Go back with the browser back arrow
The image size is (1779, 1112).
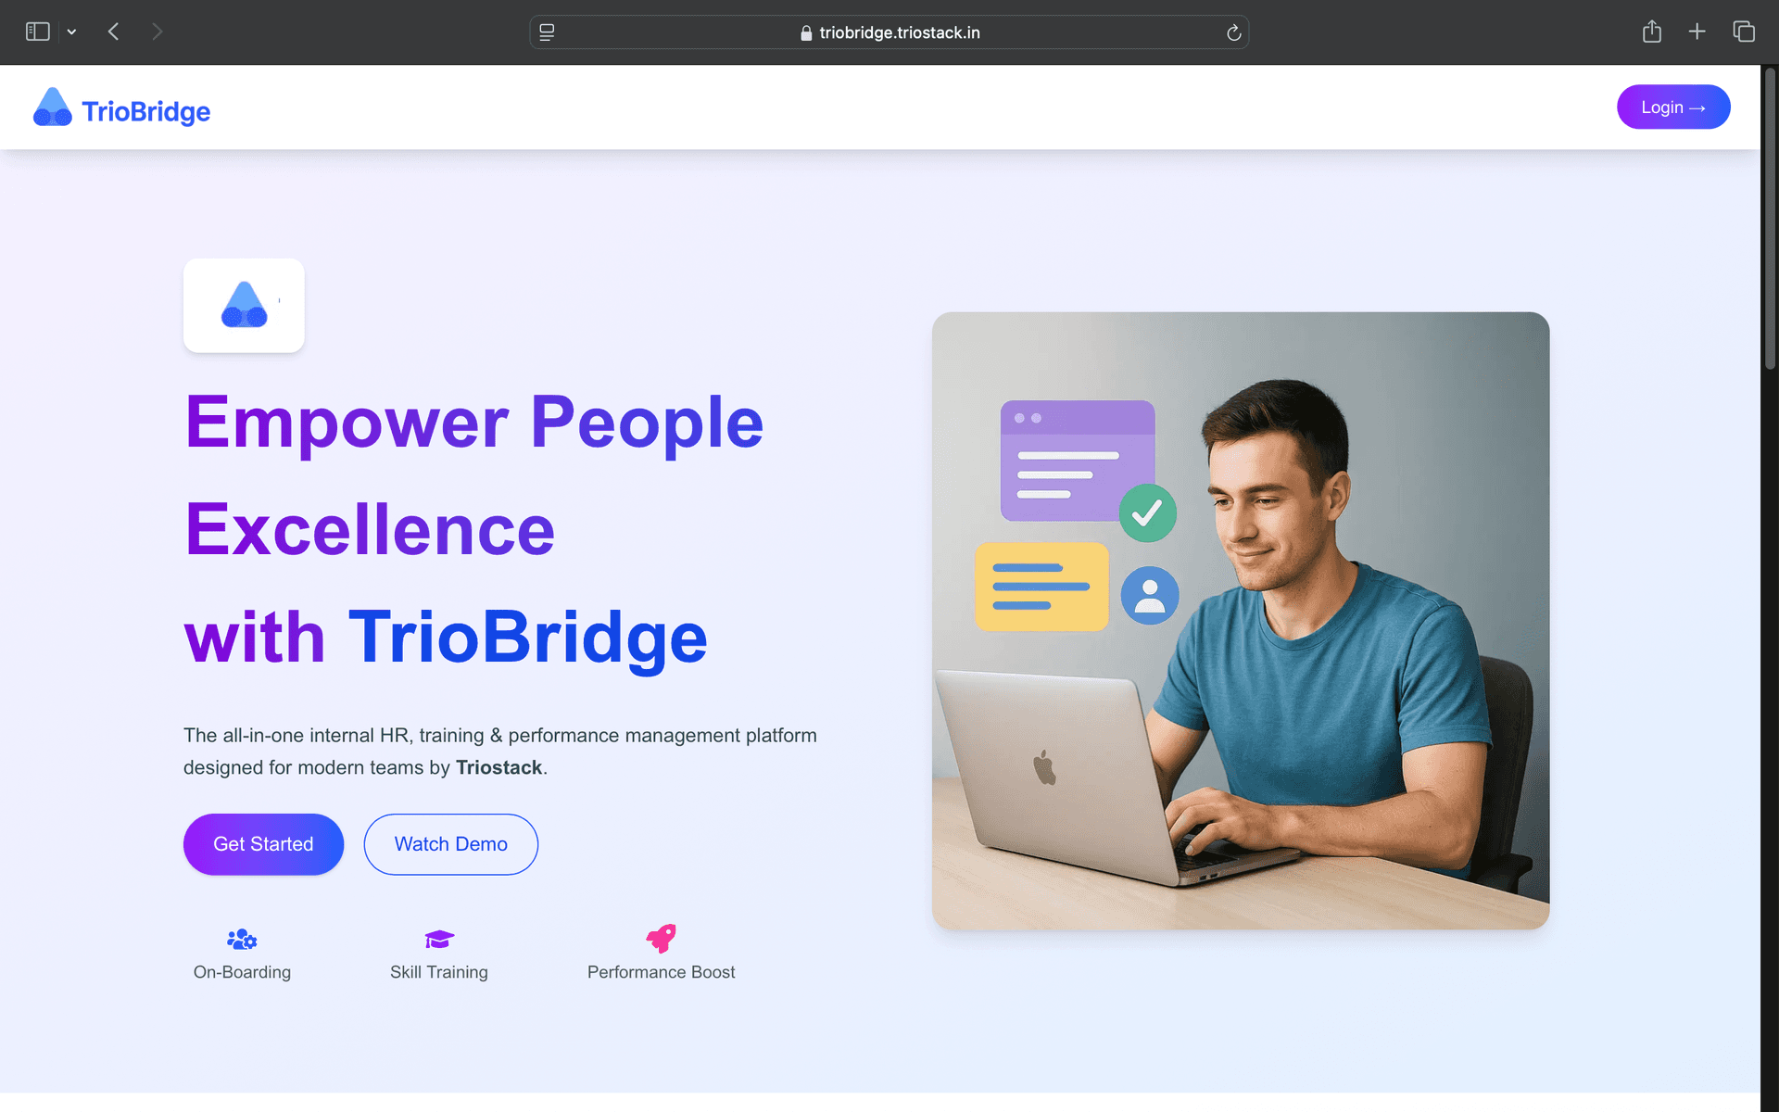click(113, 32)
